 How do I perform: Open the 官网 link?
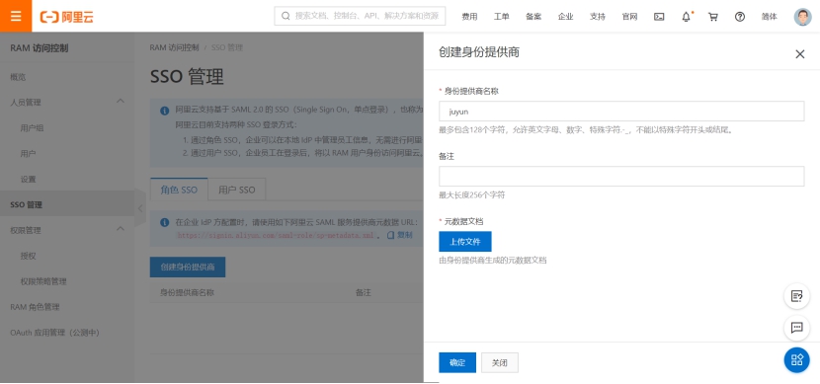coord(629,16)
